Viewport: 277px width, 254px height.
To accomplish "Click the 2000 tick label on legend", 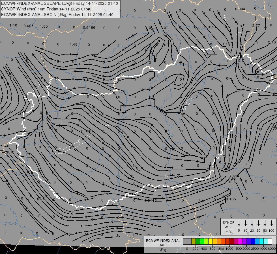I will click(x=246, y=249).
